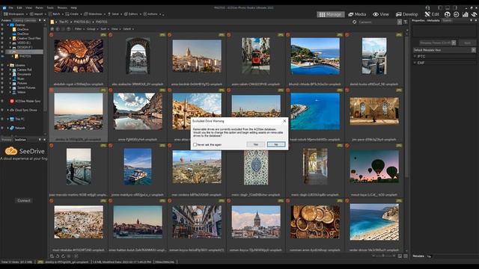Open the Slideshow dropdown
Screen dimensions: 479x269
pos(95,14)
